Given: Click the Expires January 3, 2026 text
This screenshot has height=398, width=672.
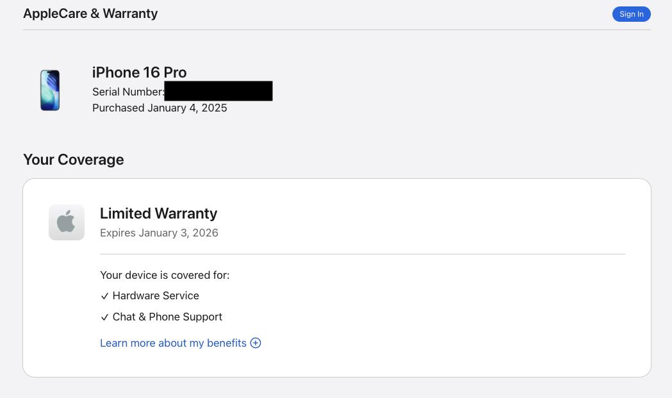Looking at the screenshot, I should point(159,233).
